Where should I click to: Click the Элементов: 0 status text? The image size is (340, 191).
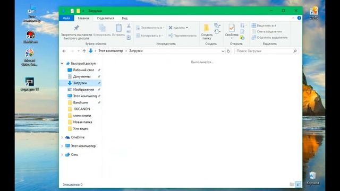pos(72,185)
